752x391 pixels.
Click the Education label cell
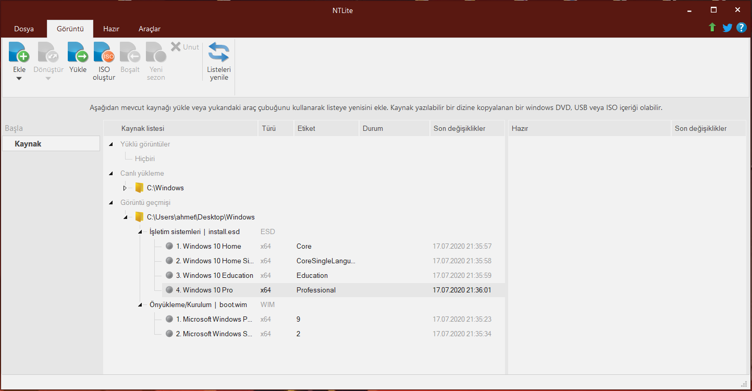(312, 275)
